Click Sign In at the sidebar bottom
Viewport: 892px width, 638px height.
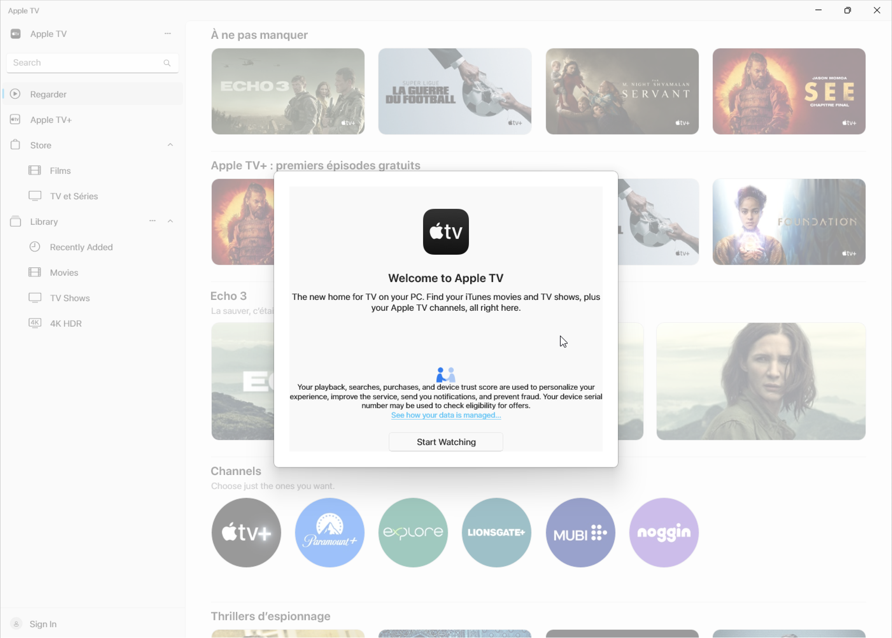point(43,624)
